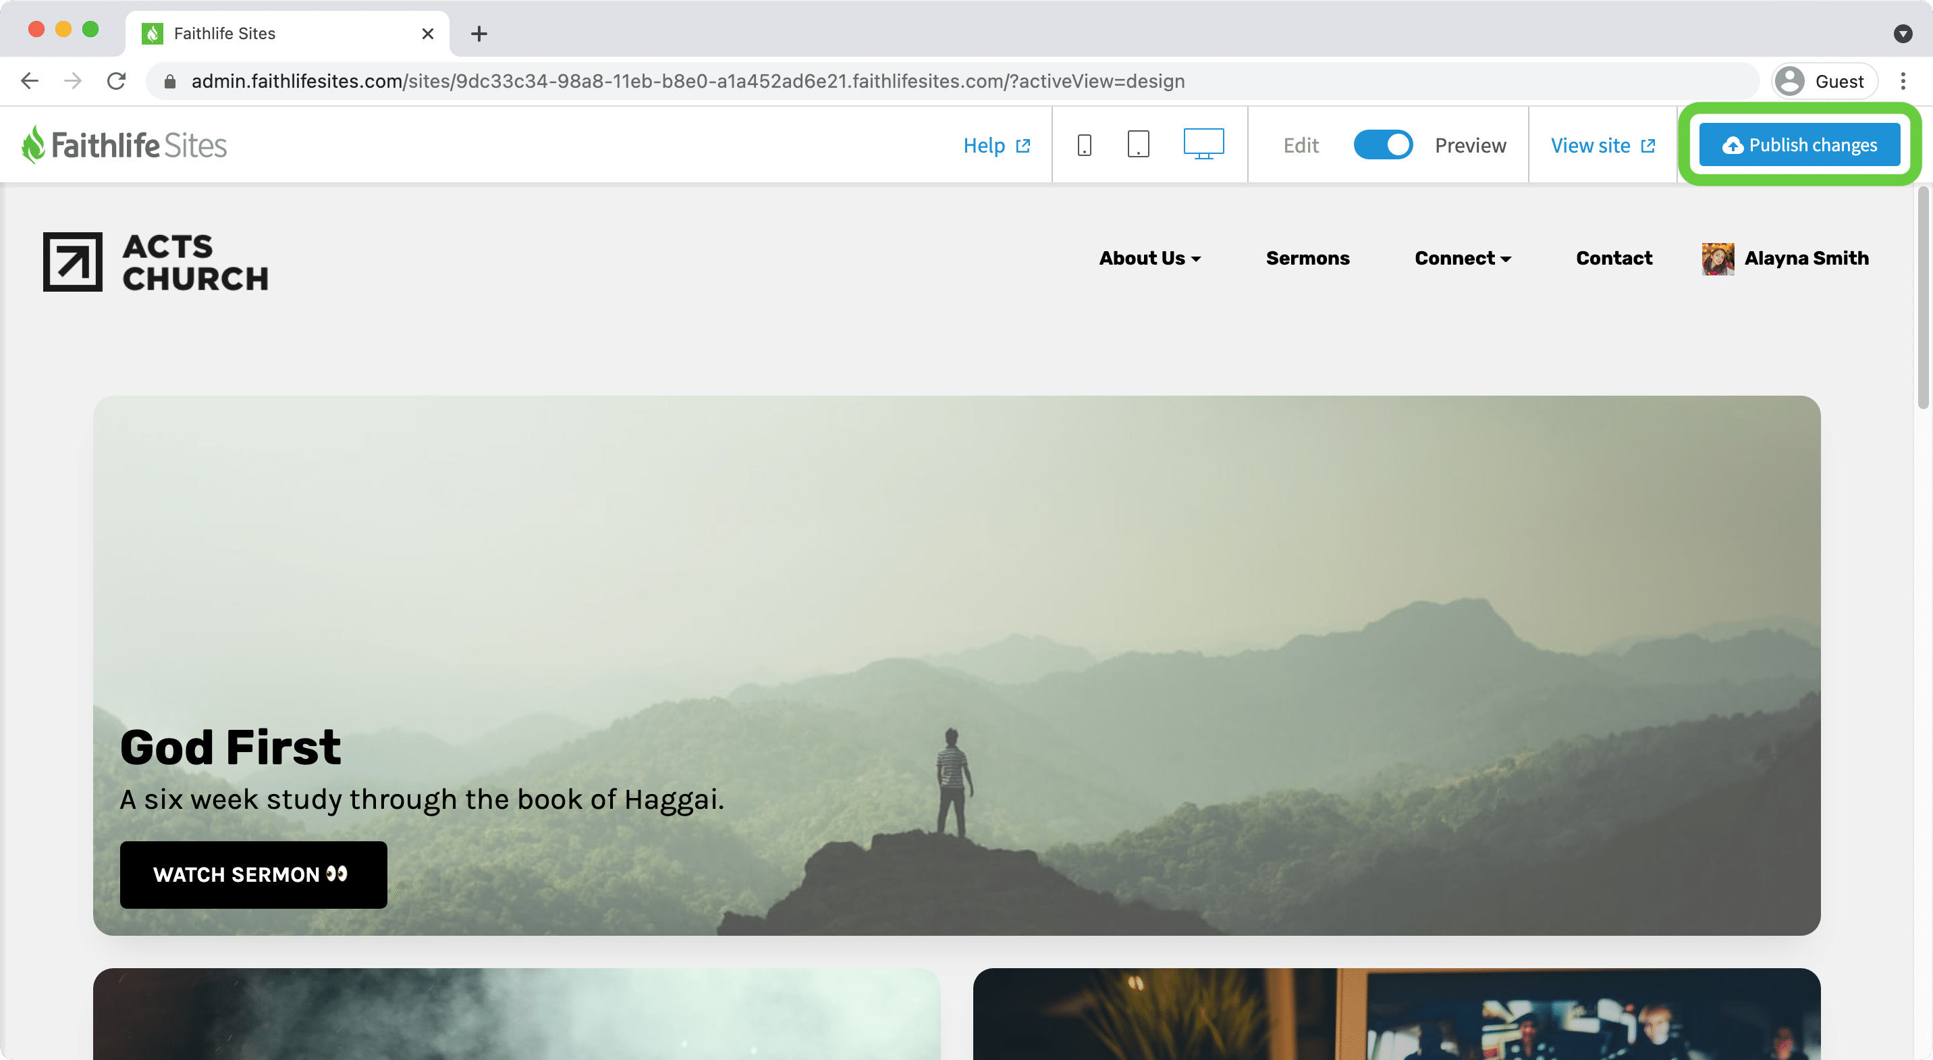This screenshot has height=1060, width=1933.
Task: Open the Sermons page
Action: pyautogui.click(x=1307, y=258)
